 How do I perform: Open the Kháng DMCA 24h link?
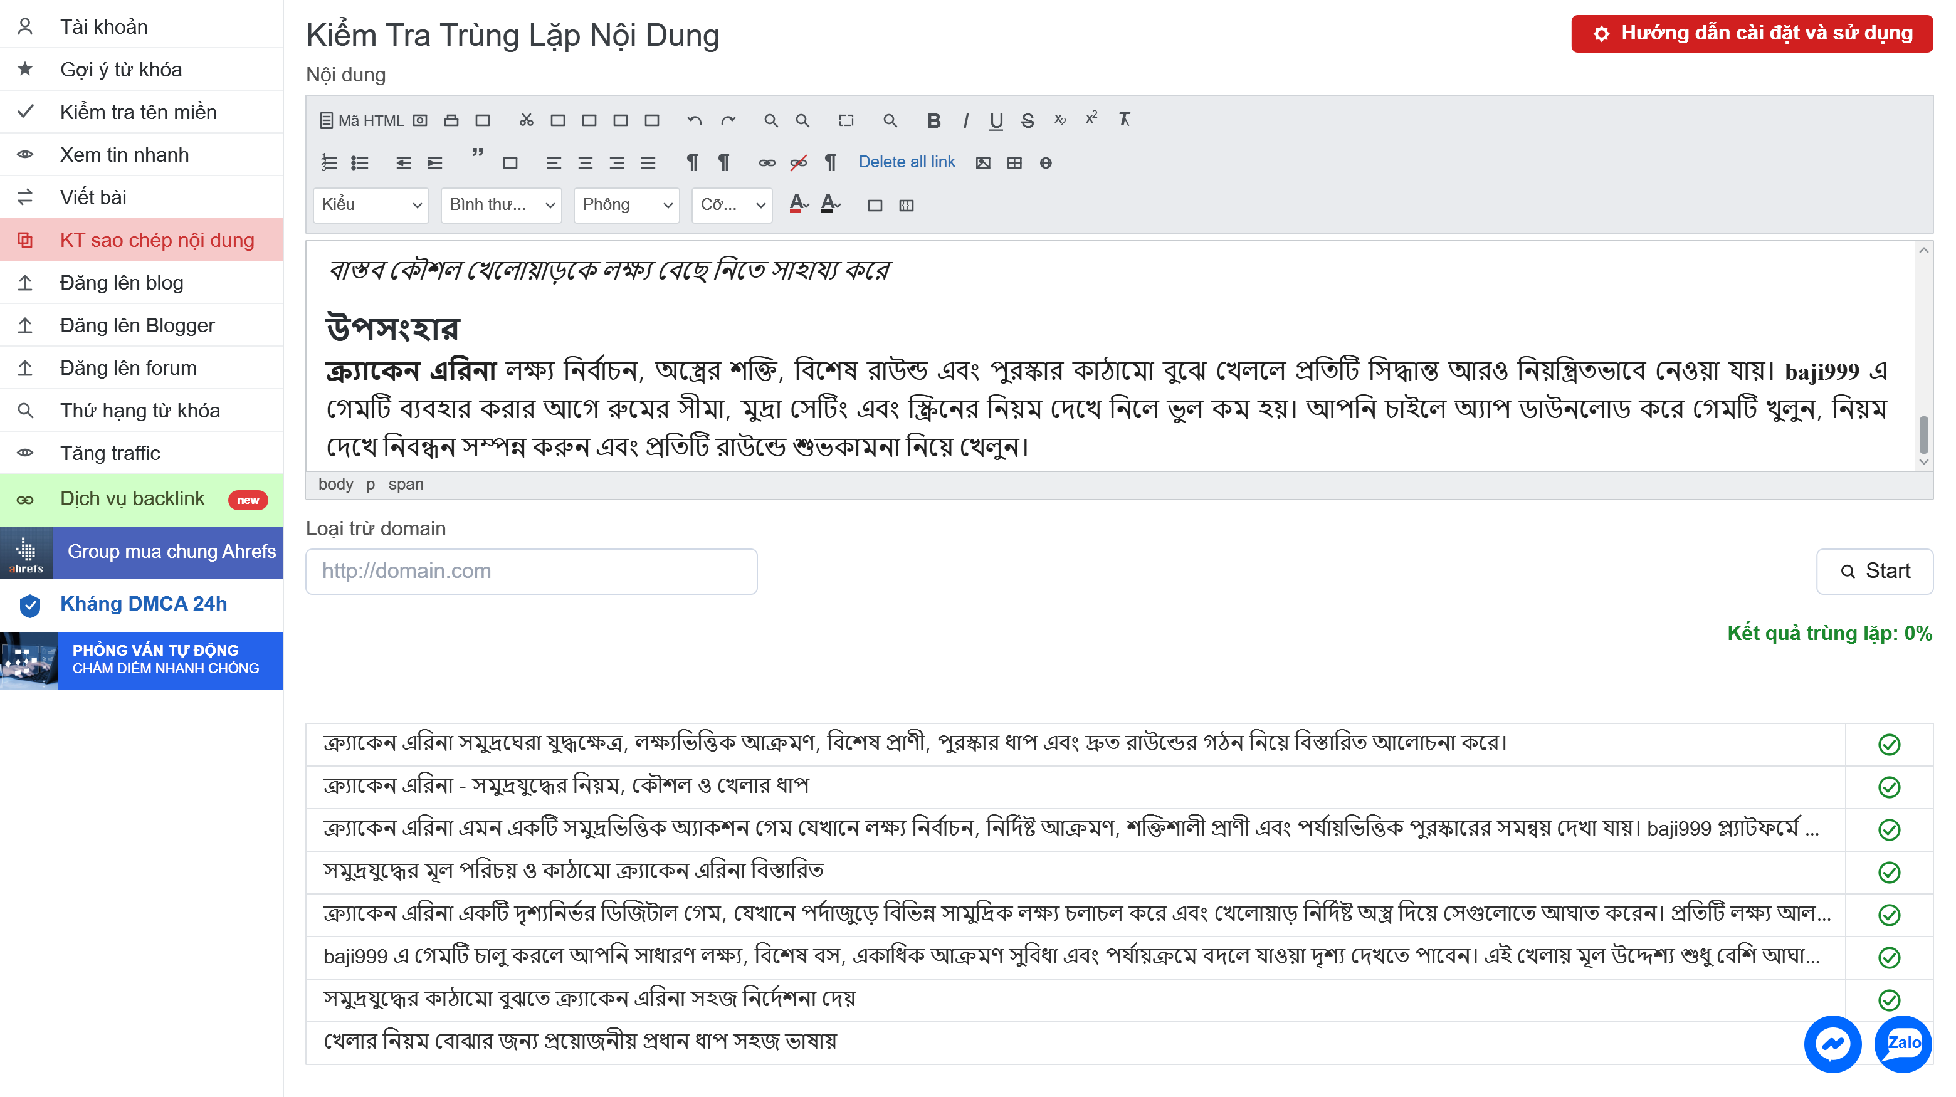pos(141,604)
